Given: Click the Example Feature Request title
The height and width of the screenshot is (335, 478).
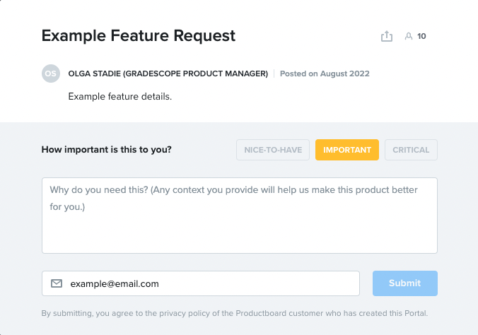Looking at the screenshot, I should 139,35.
